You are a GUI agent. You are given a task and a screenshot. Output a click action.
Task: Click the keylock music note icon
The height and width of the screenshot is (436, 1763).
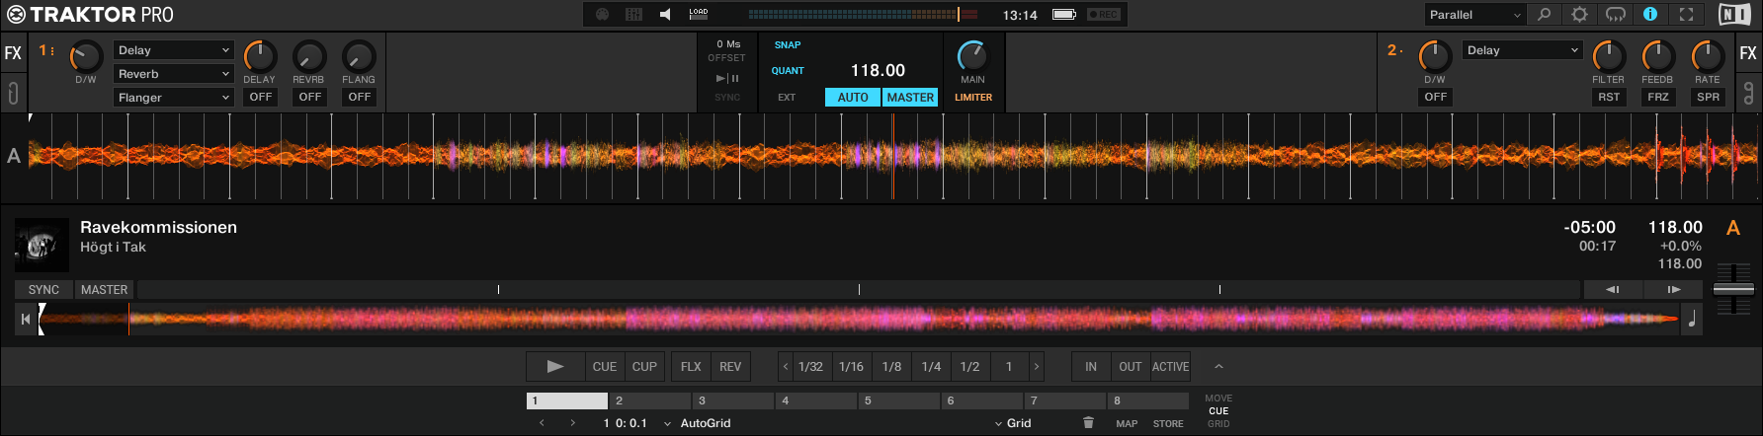click(x=1691, y=320)
